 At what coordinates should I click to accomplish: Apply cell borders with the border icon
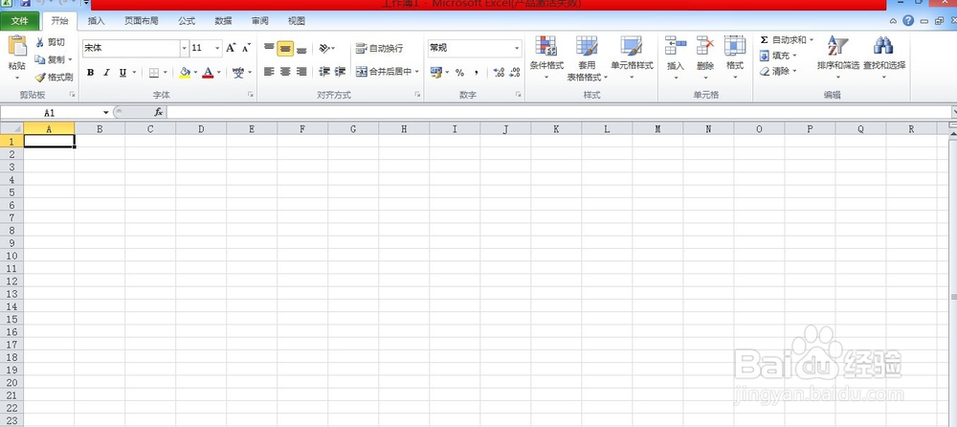[x=154, y=72]
